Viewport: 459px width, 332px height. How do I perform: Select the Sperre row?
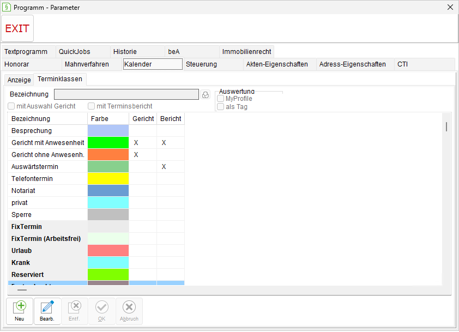point(96,215)
